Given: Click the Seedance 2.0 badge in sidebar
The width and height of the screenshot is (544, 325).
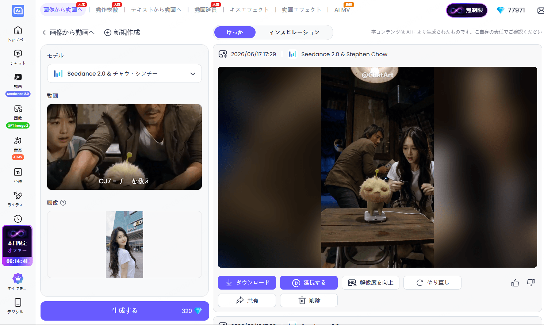Looking at the screenshot, I should (x=18, y=94).
